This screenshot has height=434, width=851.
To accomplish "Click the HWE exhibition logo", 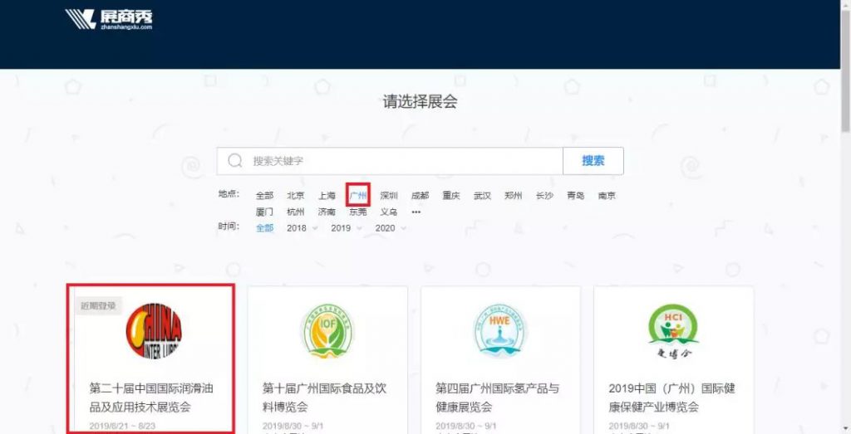I will tap(499, 330).
